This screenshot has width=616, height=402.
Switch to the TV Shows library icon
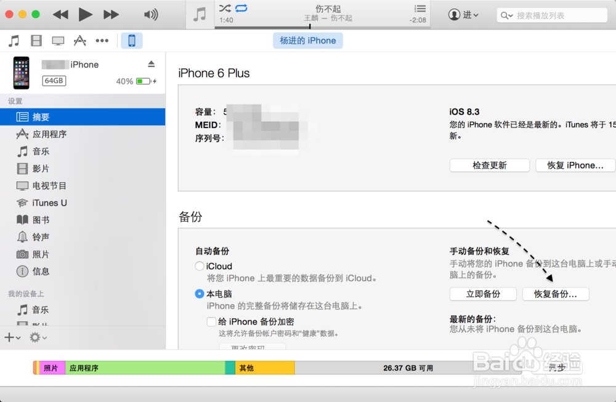(58, 41)
